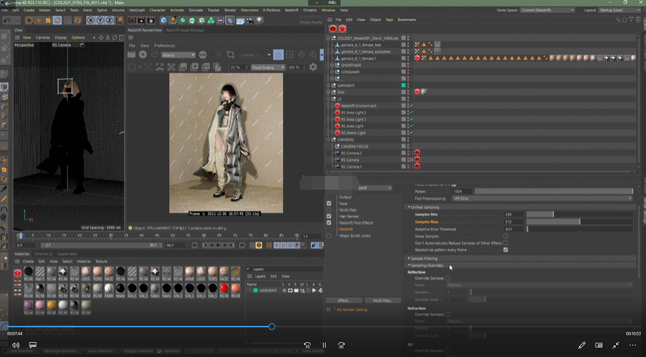Click the RGB channel button

[202, 54]
